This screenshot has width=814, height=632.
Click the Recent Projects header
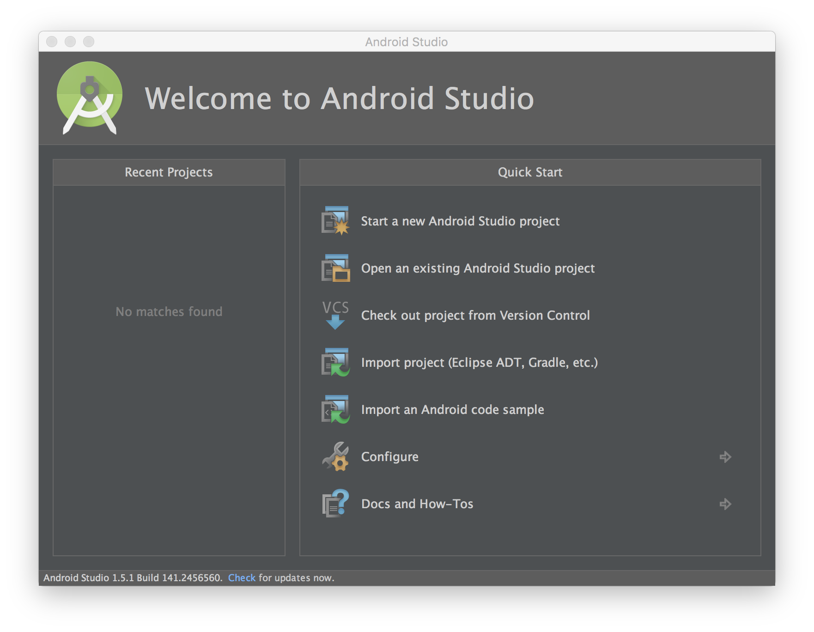click(x=169, y=172)
